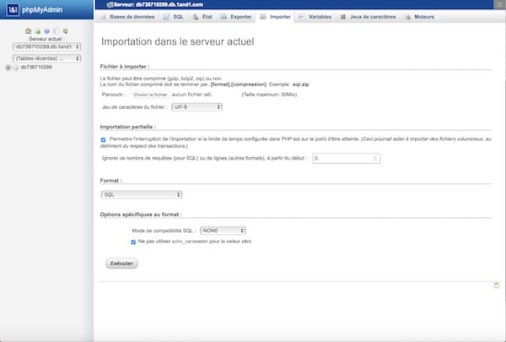The width and height of the screenshot is (506, 342).
Task: Open the file charset utf-8 dropdown
Action: (x=196, y=107)
